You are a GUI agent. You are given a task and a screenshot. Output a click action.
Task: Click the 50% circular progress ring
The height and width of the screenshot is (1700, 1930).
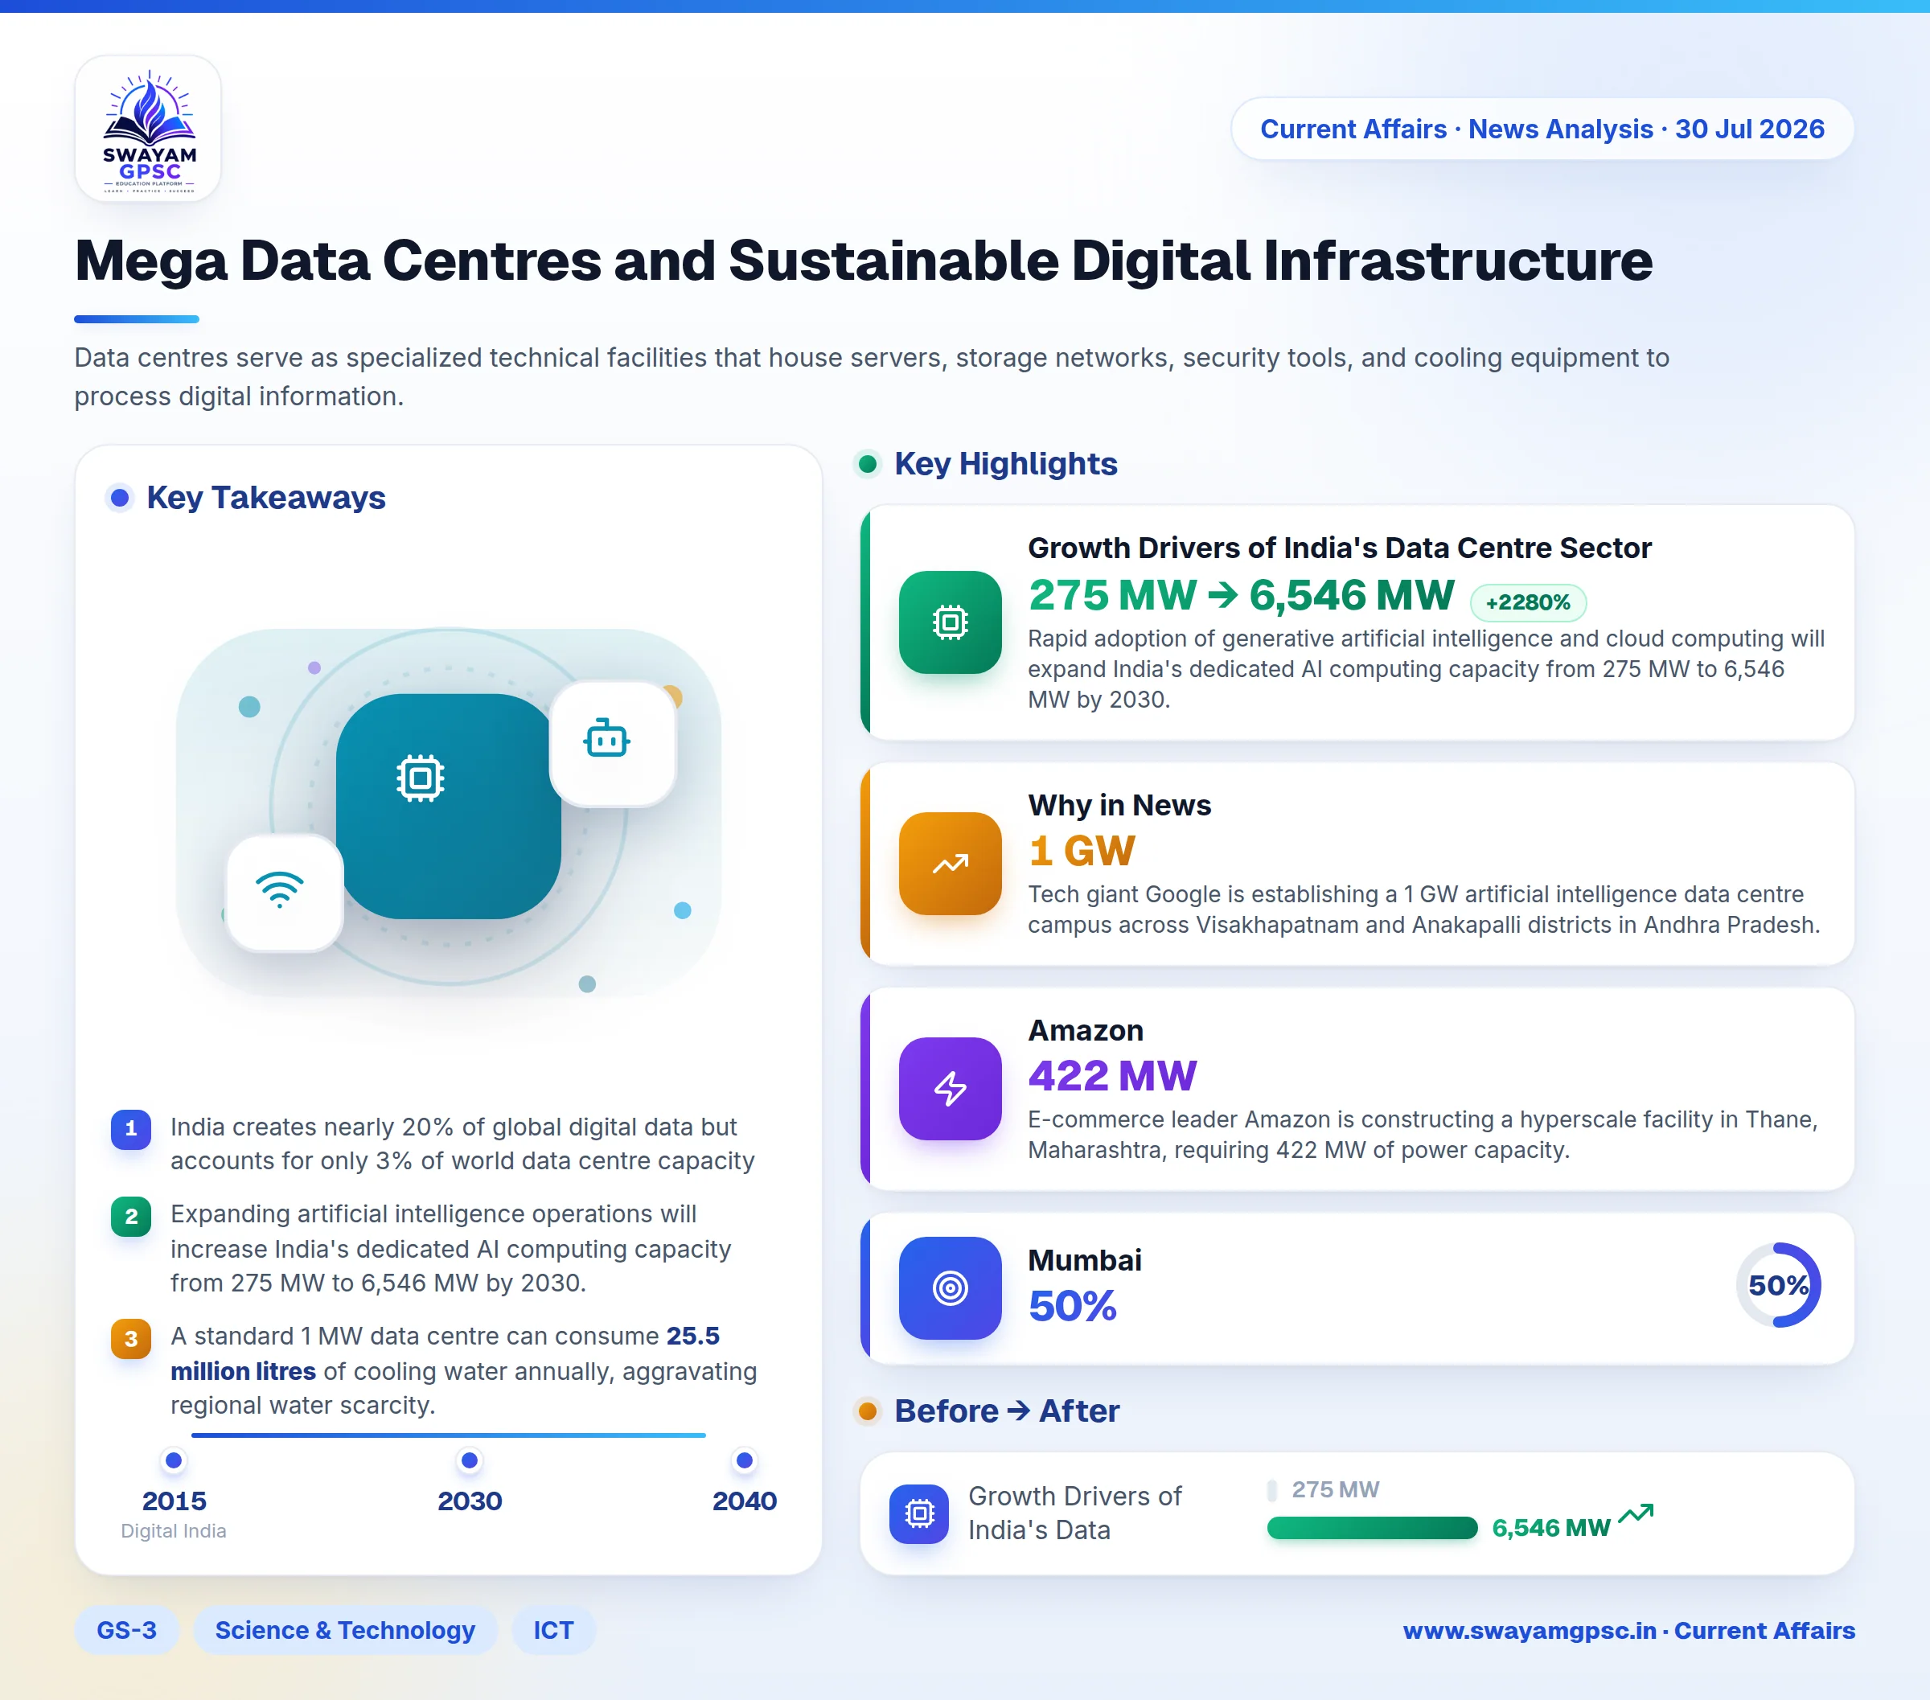point(1779,1285)
